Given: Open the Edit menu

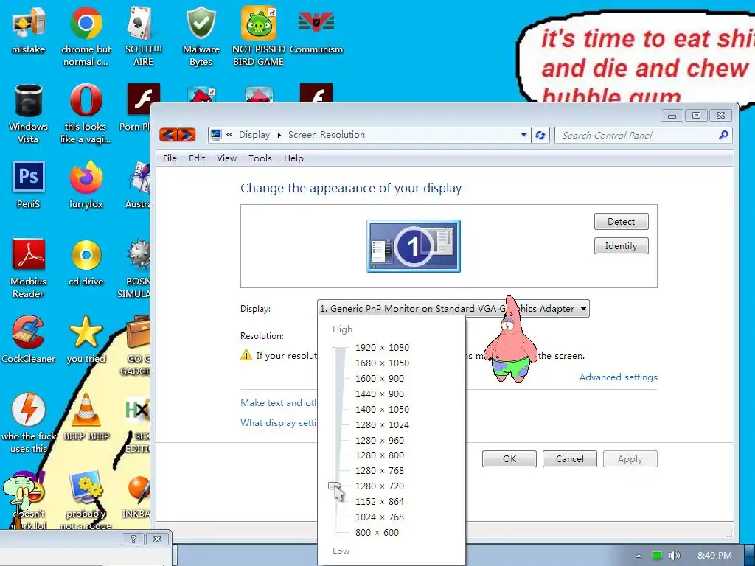Looking at the screenshot, I should coord(197,158).
